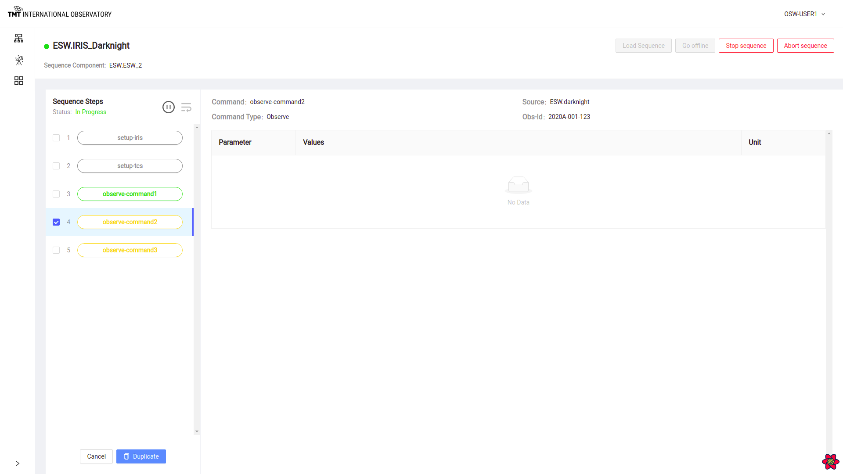This screenshot has height=474, width=843.
Task: Click the React Query flower devtools icon
Action: pyautogui.click(x=830, y=461)
